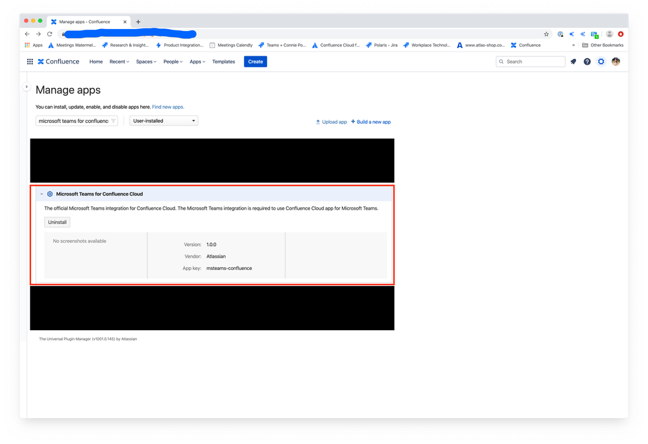This screenshot has width=648, height=444.
Task: Open the Recent menu
Action: pyautogui.click(x=119, y=61)
